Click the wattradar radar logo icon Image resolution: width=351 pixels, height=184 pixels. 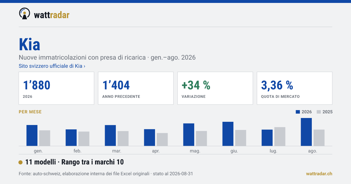pyautogui.click(x=24, y=13)
